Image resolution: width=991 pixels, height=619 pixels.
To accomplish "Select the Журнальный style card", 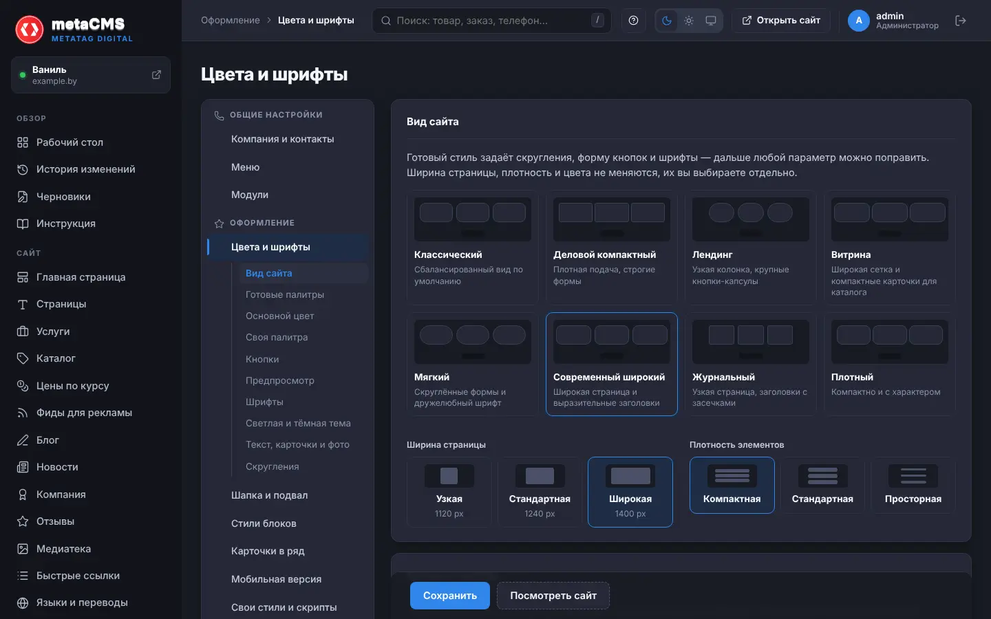I will pos(751,365).
